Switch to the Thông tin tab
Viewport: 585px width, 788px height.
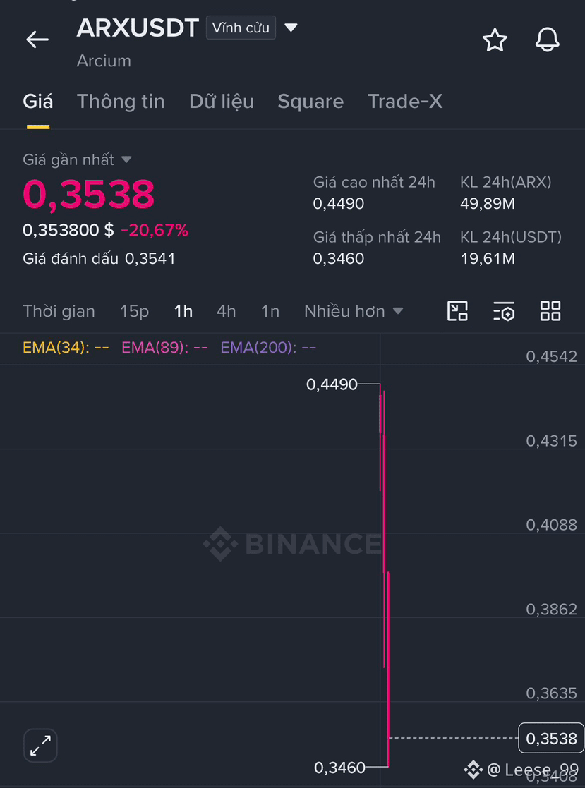[121, 102]
